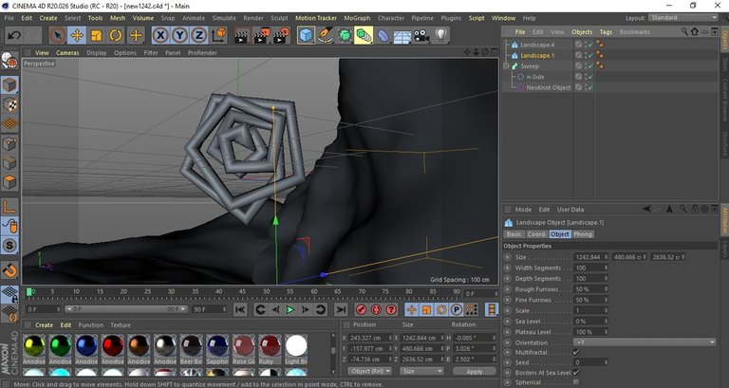Collapse the Sweep object tree
The image size is (729, 388).
[x=506, y=66]
